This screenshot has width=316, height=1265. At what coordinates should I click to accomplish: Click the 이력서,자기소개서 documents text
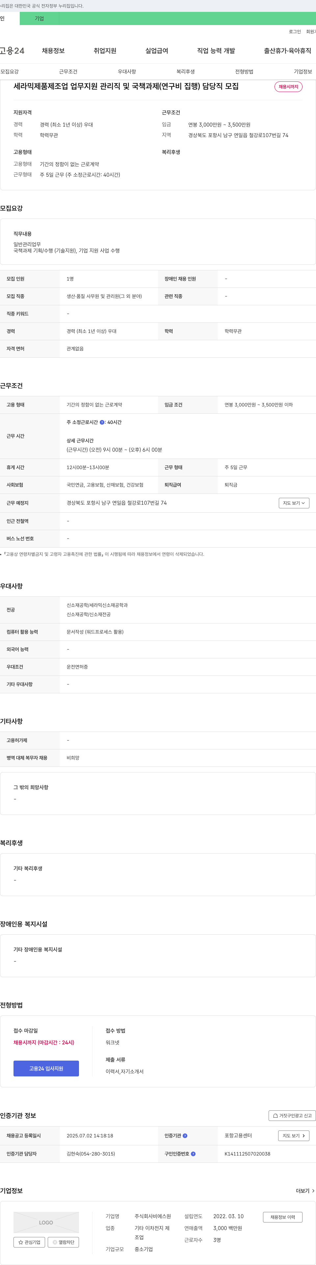(124, 1071)
